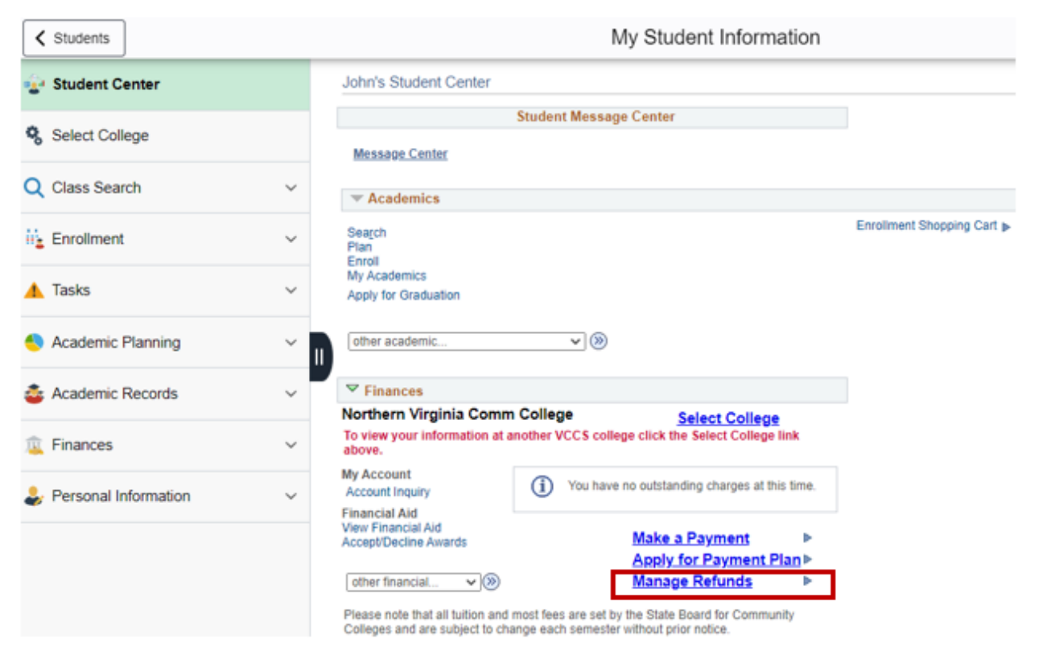
Task: Click the Enrollment sidebar icon
Action: coord(34,238)
